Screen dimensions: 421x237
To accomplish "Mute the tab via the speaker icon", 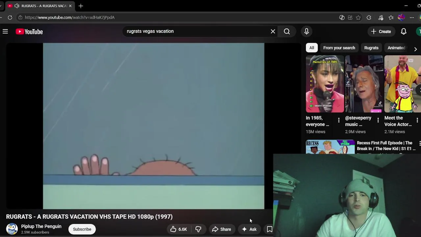I will (x=17, y=6).
